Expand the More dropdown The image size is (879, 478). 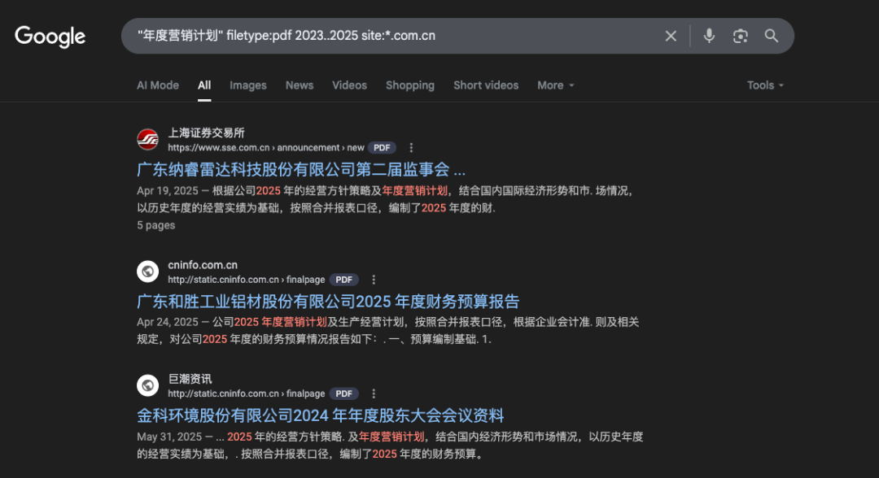click(x=556, y=85)
